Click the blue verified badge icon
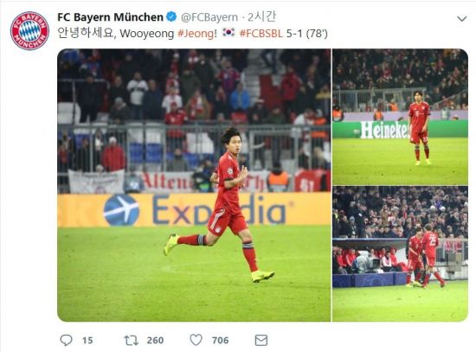The width and height of the screenshot is (476, 352). point(172,16)
